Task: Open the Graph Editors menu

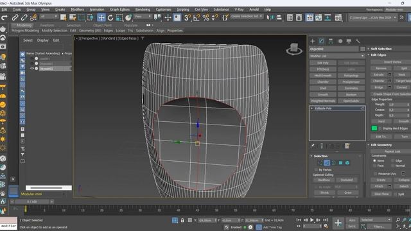Action: click(x=120, y=10)
